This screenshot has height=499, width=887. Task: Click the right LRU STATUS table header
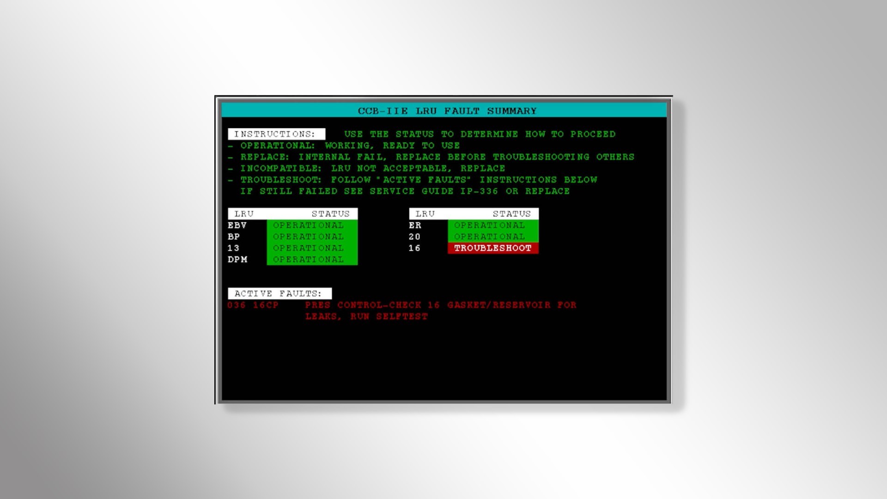(x=474, y=214)
